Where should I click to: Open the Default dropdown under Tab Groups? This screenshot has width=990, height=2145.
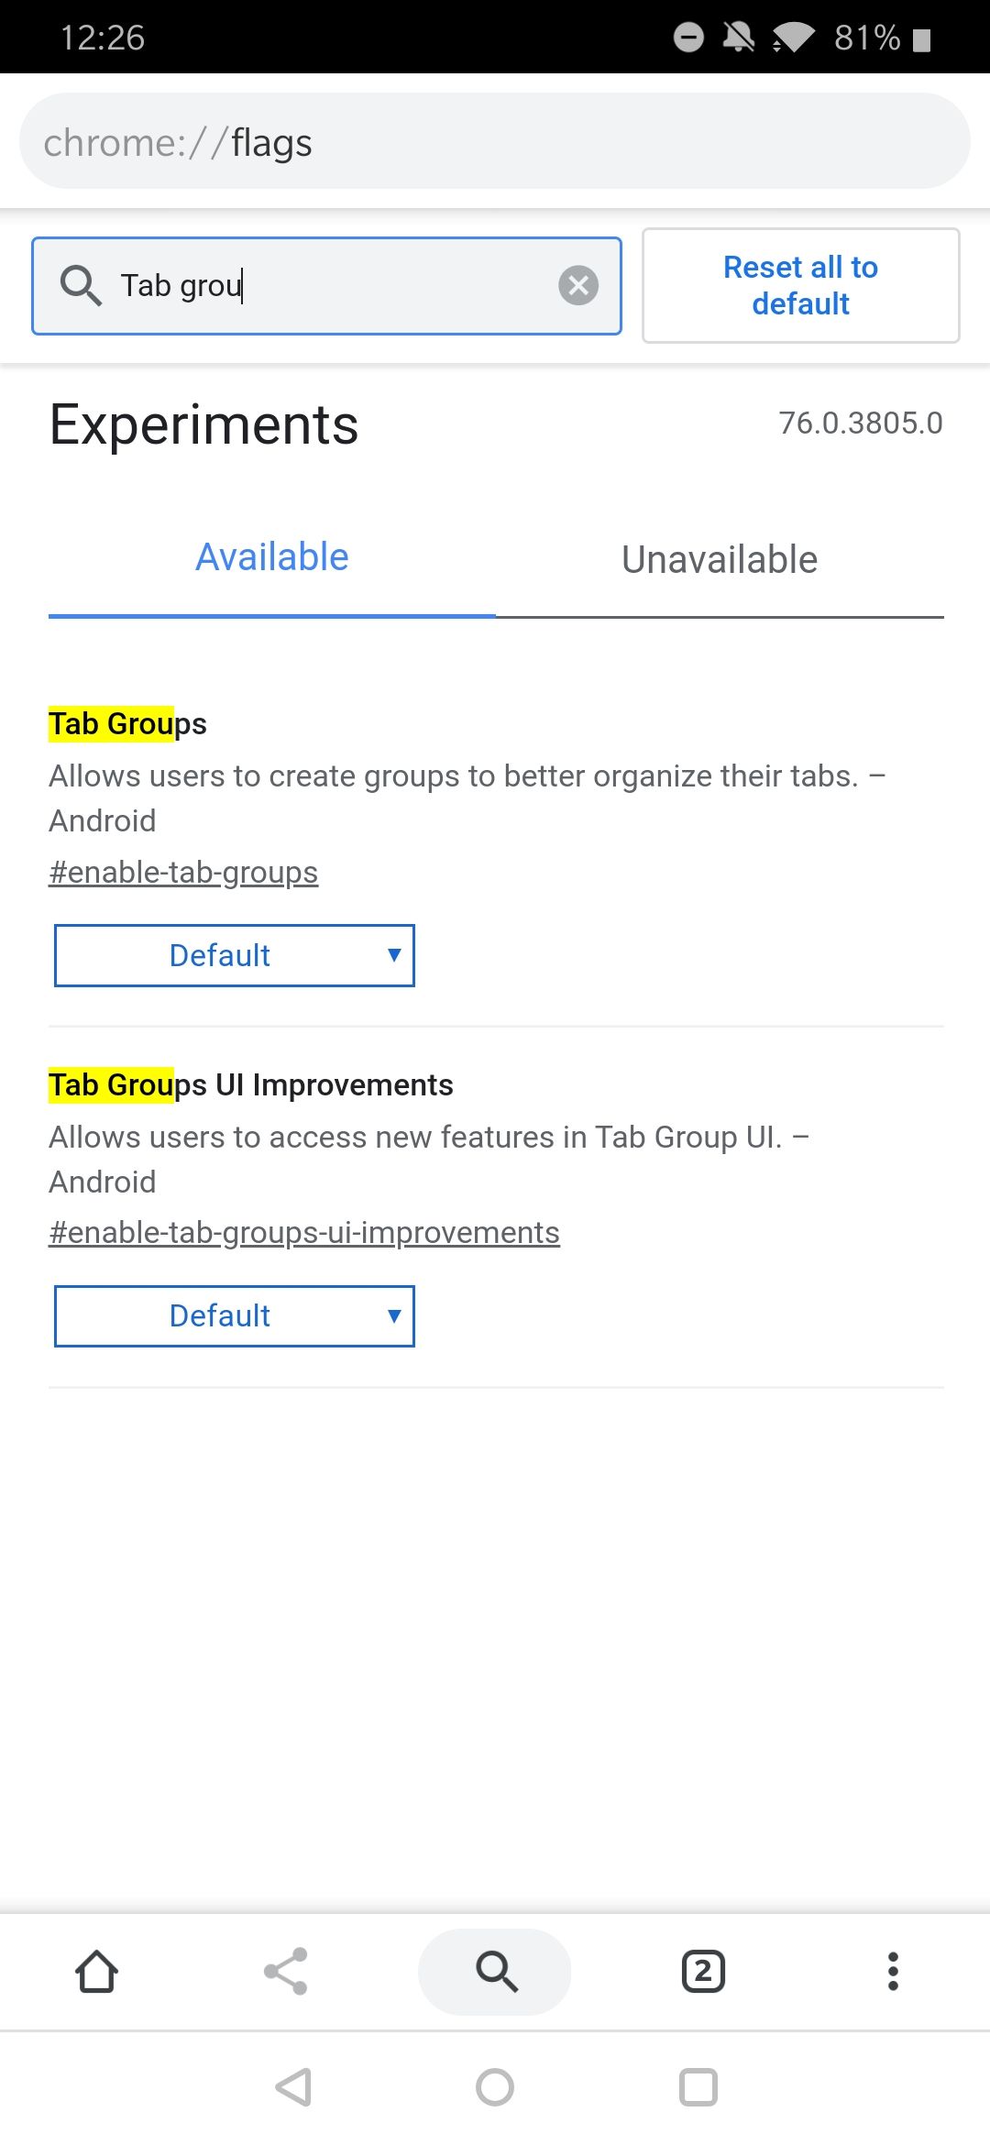click(235, 955)
